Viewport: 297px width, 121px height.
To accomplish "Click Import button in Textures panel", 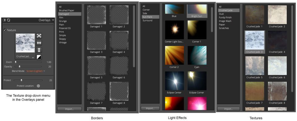I will 228,109.
